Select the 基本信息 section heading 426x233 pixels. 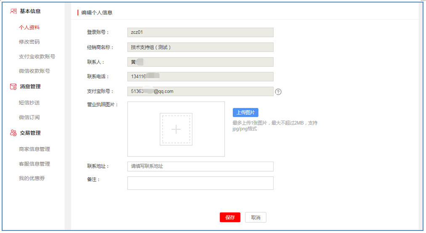coord(30,11)
